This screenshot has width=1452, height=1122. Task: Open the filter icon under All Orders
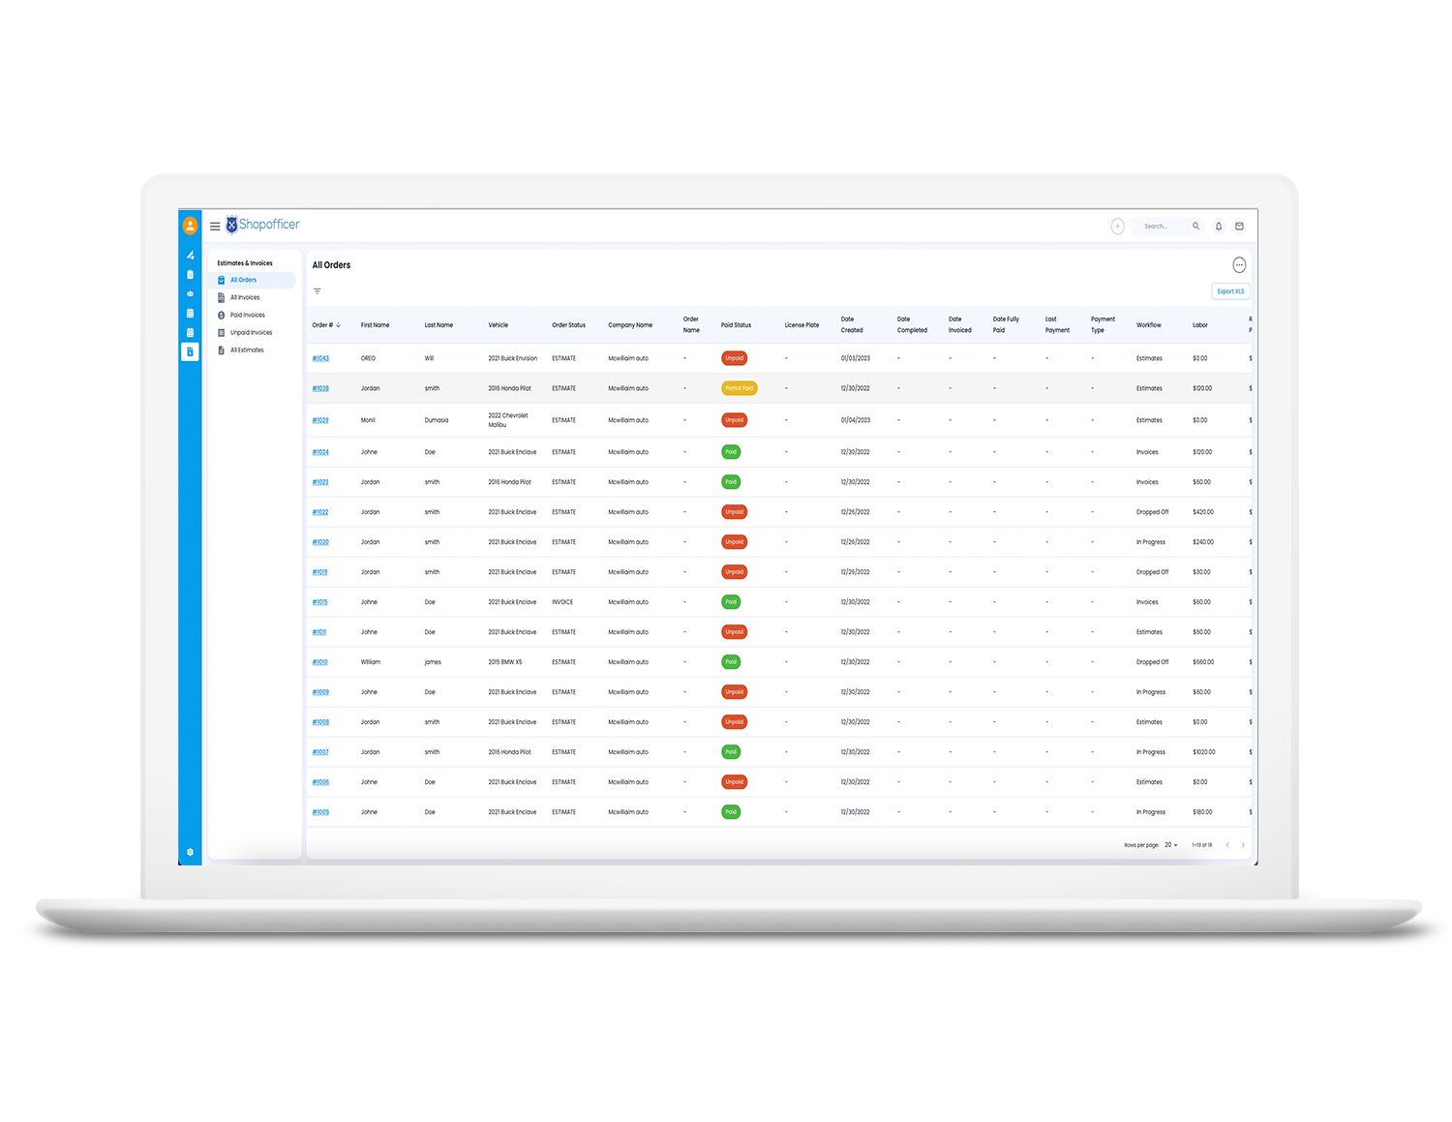pyautogui.click(x=317, y=290)
